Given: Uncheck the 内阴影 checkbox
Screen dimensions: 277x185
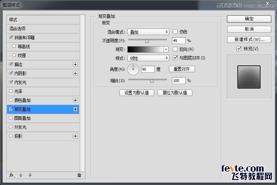Looking at the screenshot, I should pyautogui.click(x=11, y=73).
